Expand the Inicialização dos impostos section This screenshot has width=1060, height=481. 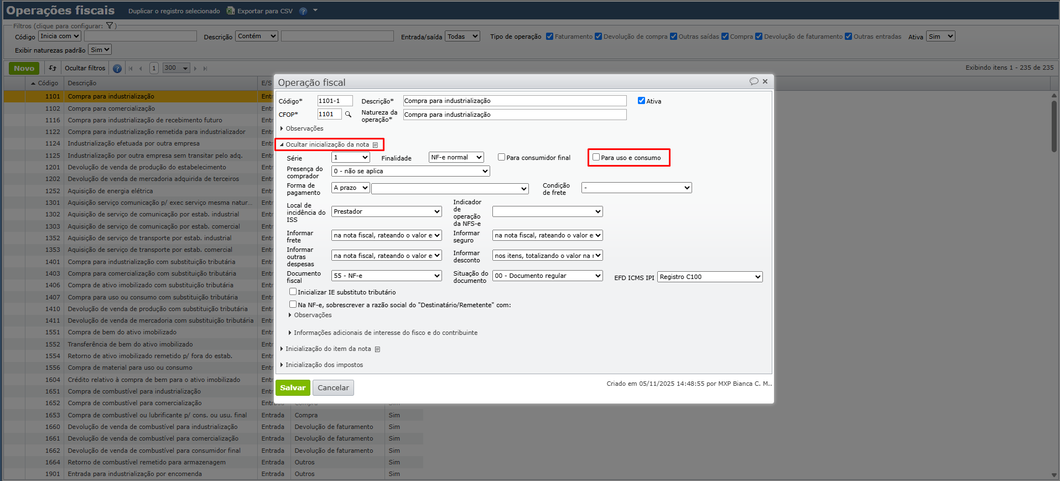(324, 365)
